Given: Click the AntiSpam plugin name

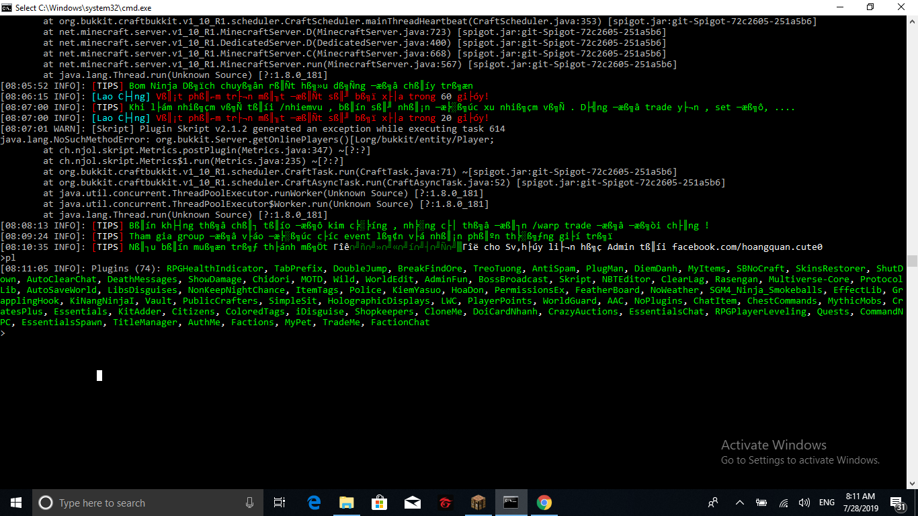Looking at the screenshot, I should pyautogui.click(x=554, y=269).
